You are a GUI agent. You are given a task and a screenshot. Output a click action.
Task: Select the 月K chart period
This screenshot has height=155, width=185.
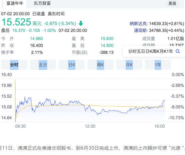tap(129, 65)
